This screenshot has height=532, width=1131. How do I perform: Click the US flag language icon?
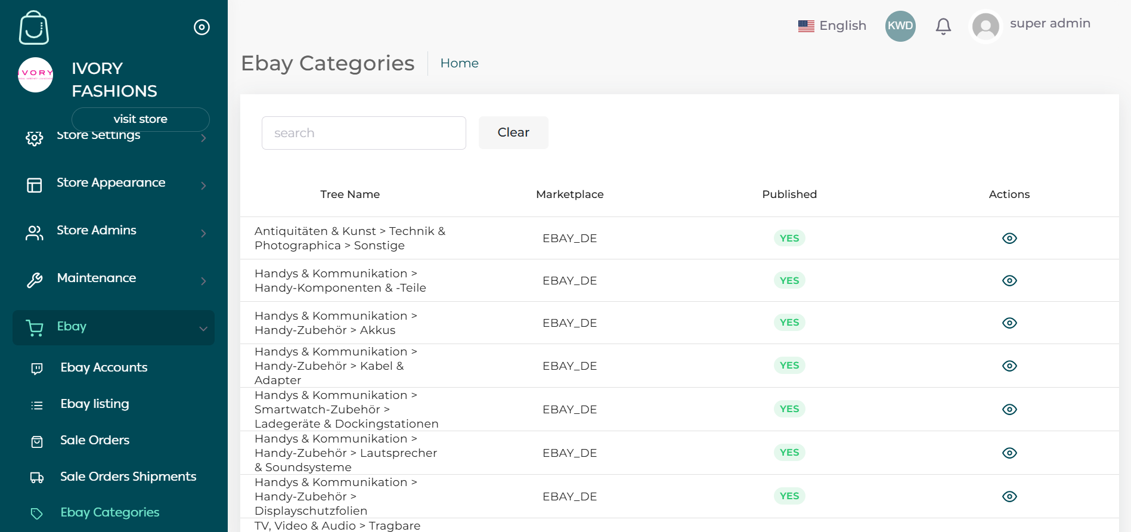[x=806, y=26]
